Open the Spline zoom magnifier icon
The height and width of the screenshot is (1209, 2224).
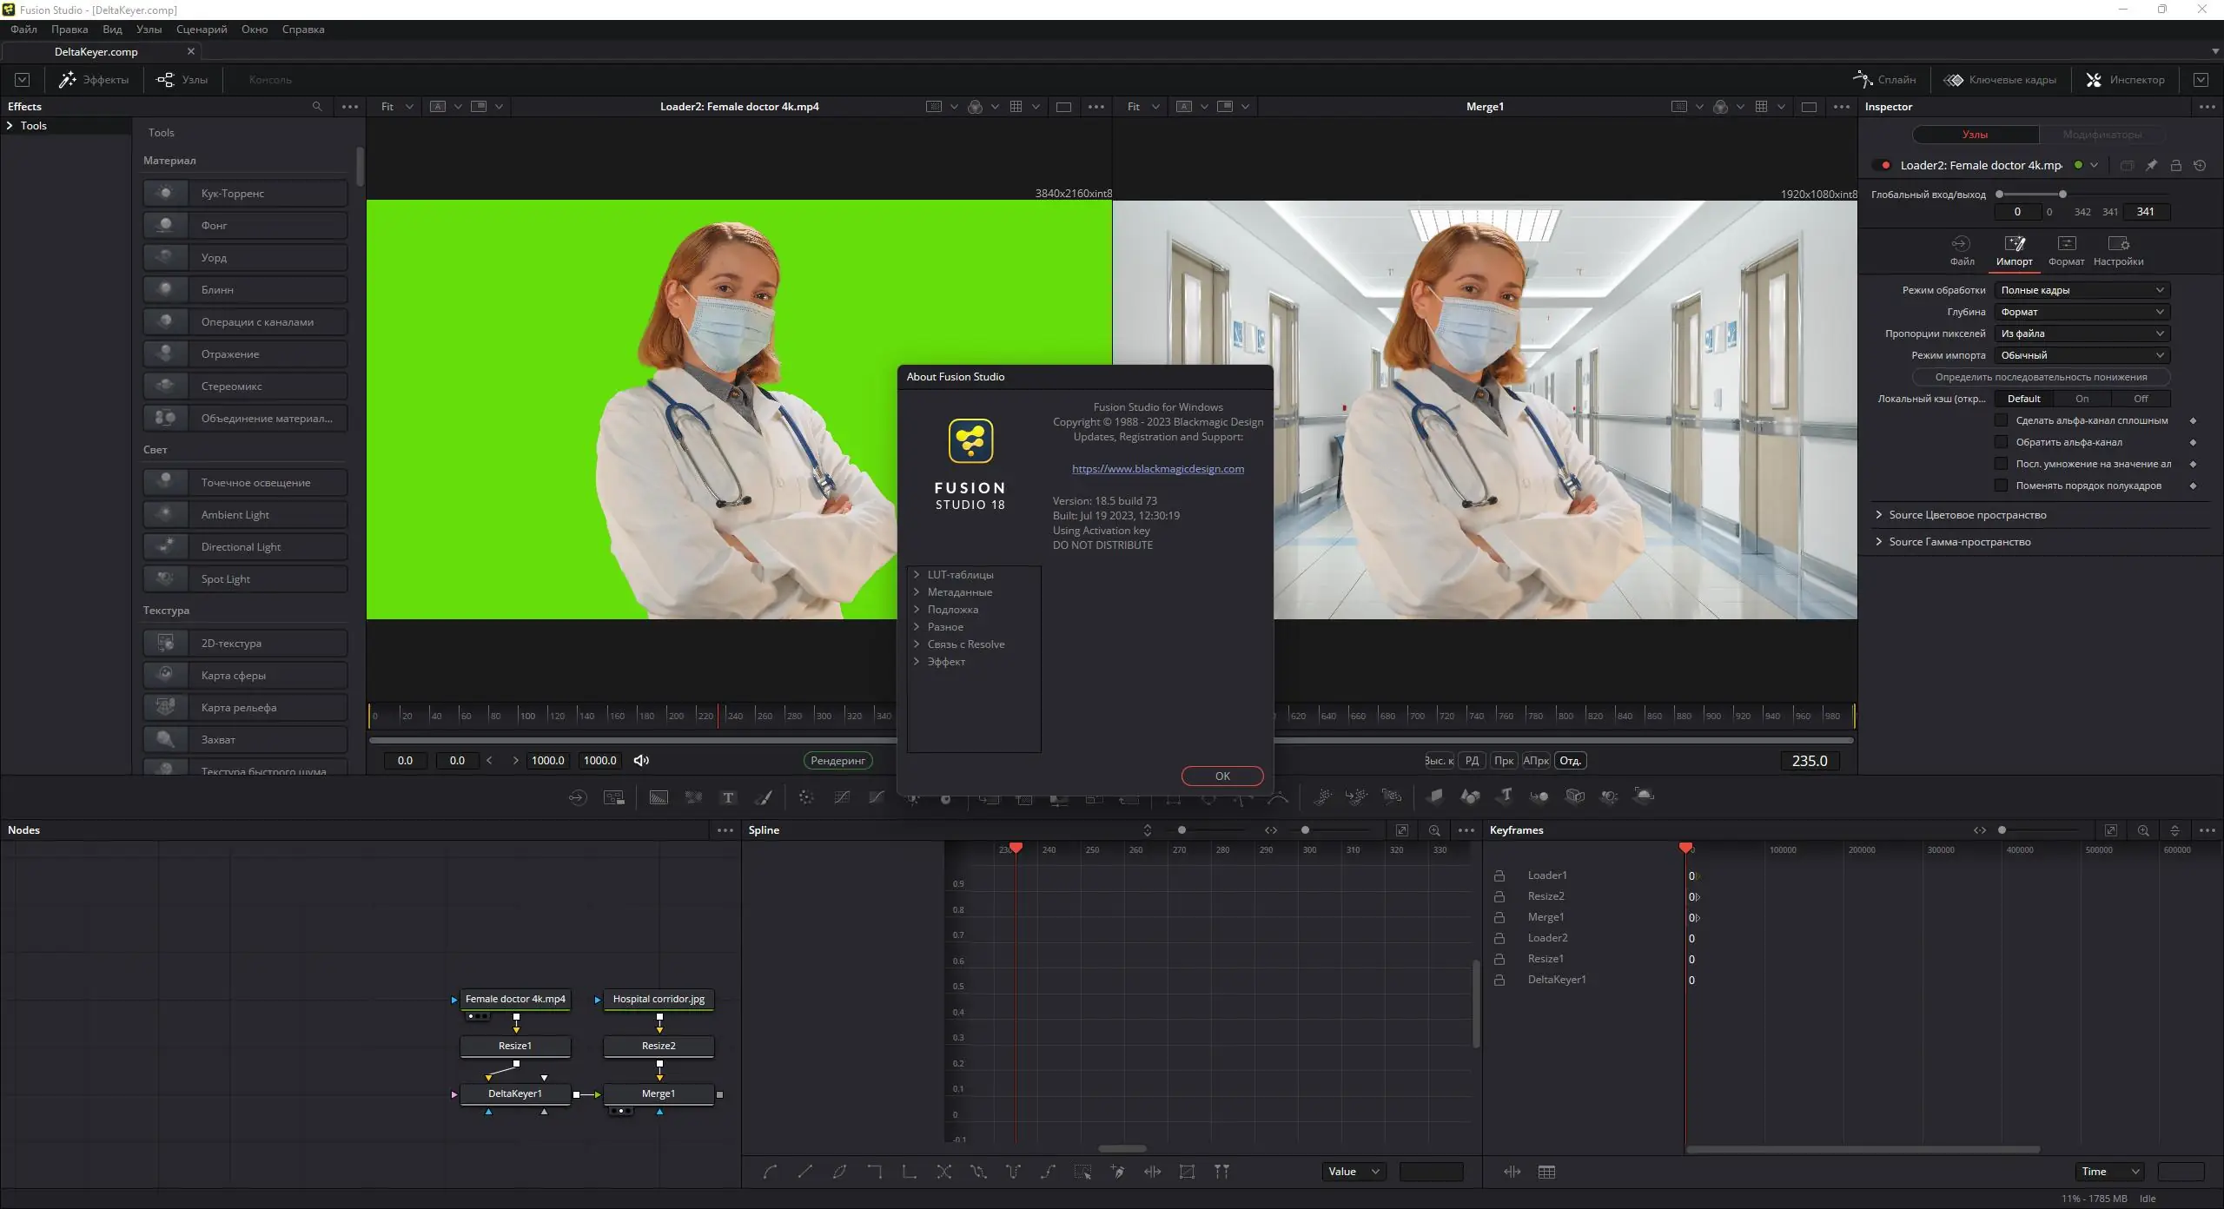pos(1434,831)
